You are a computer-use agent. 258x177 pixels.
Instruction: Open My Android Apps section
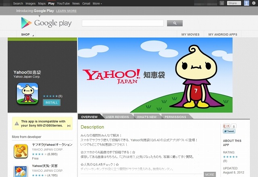(x=223, y=35)
